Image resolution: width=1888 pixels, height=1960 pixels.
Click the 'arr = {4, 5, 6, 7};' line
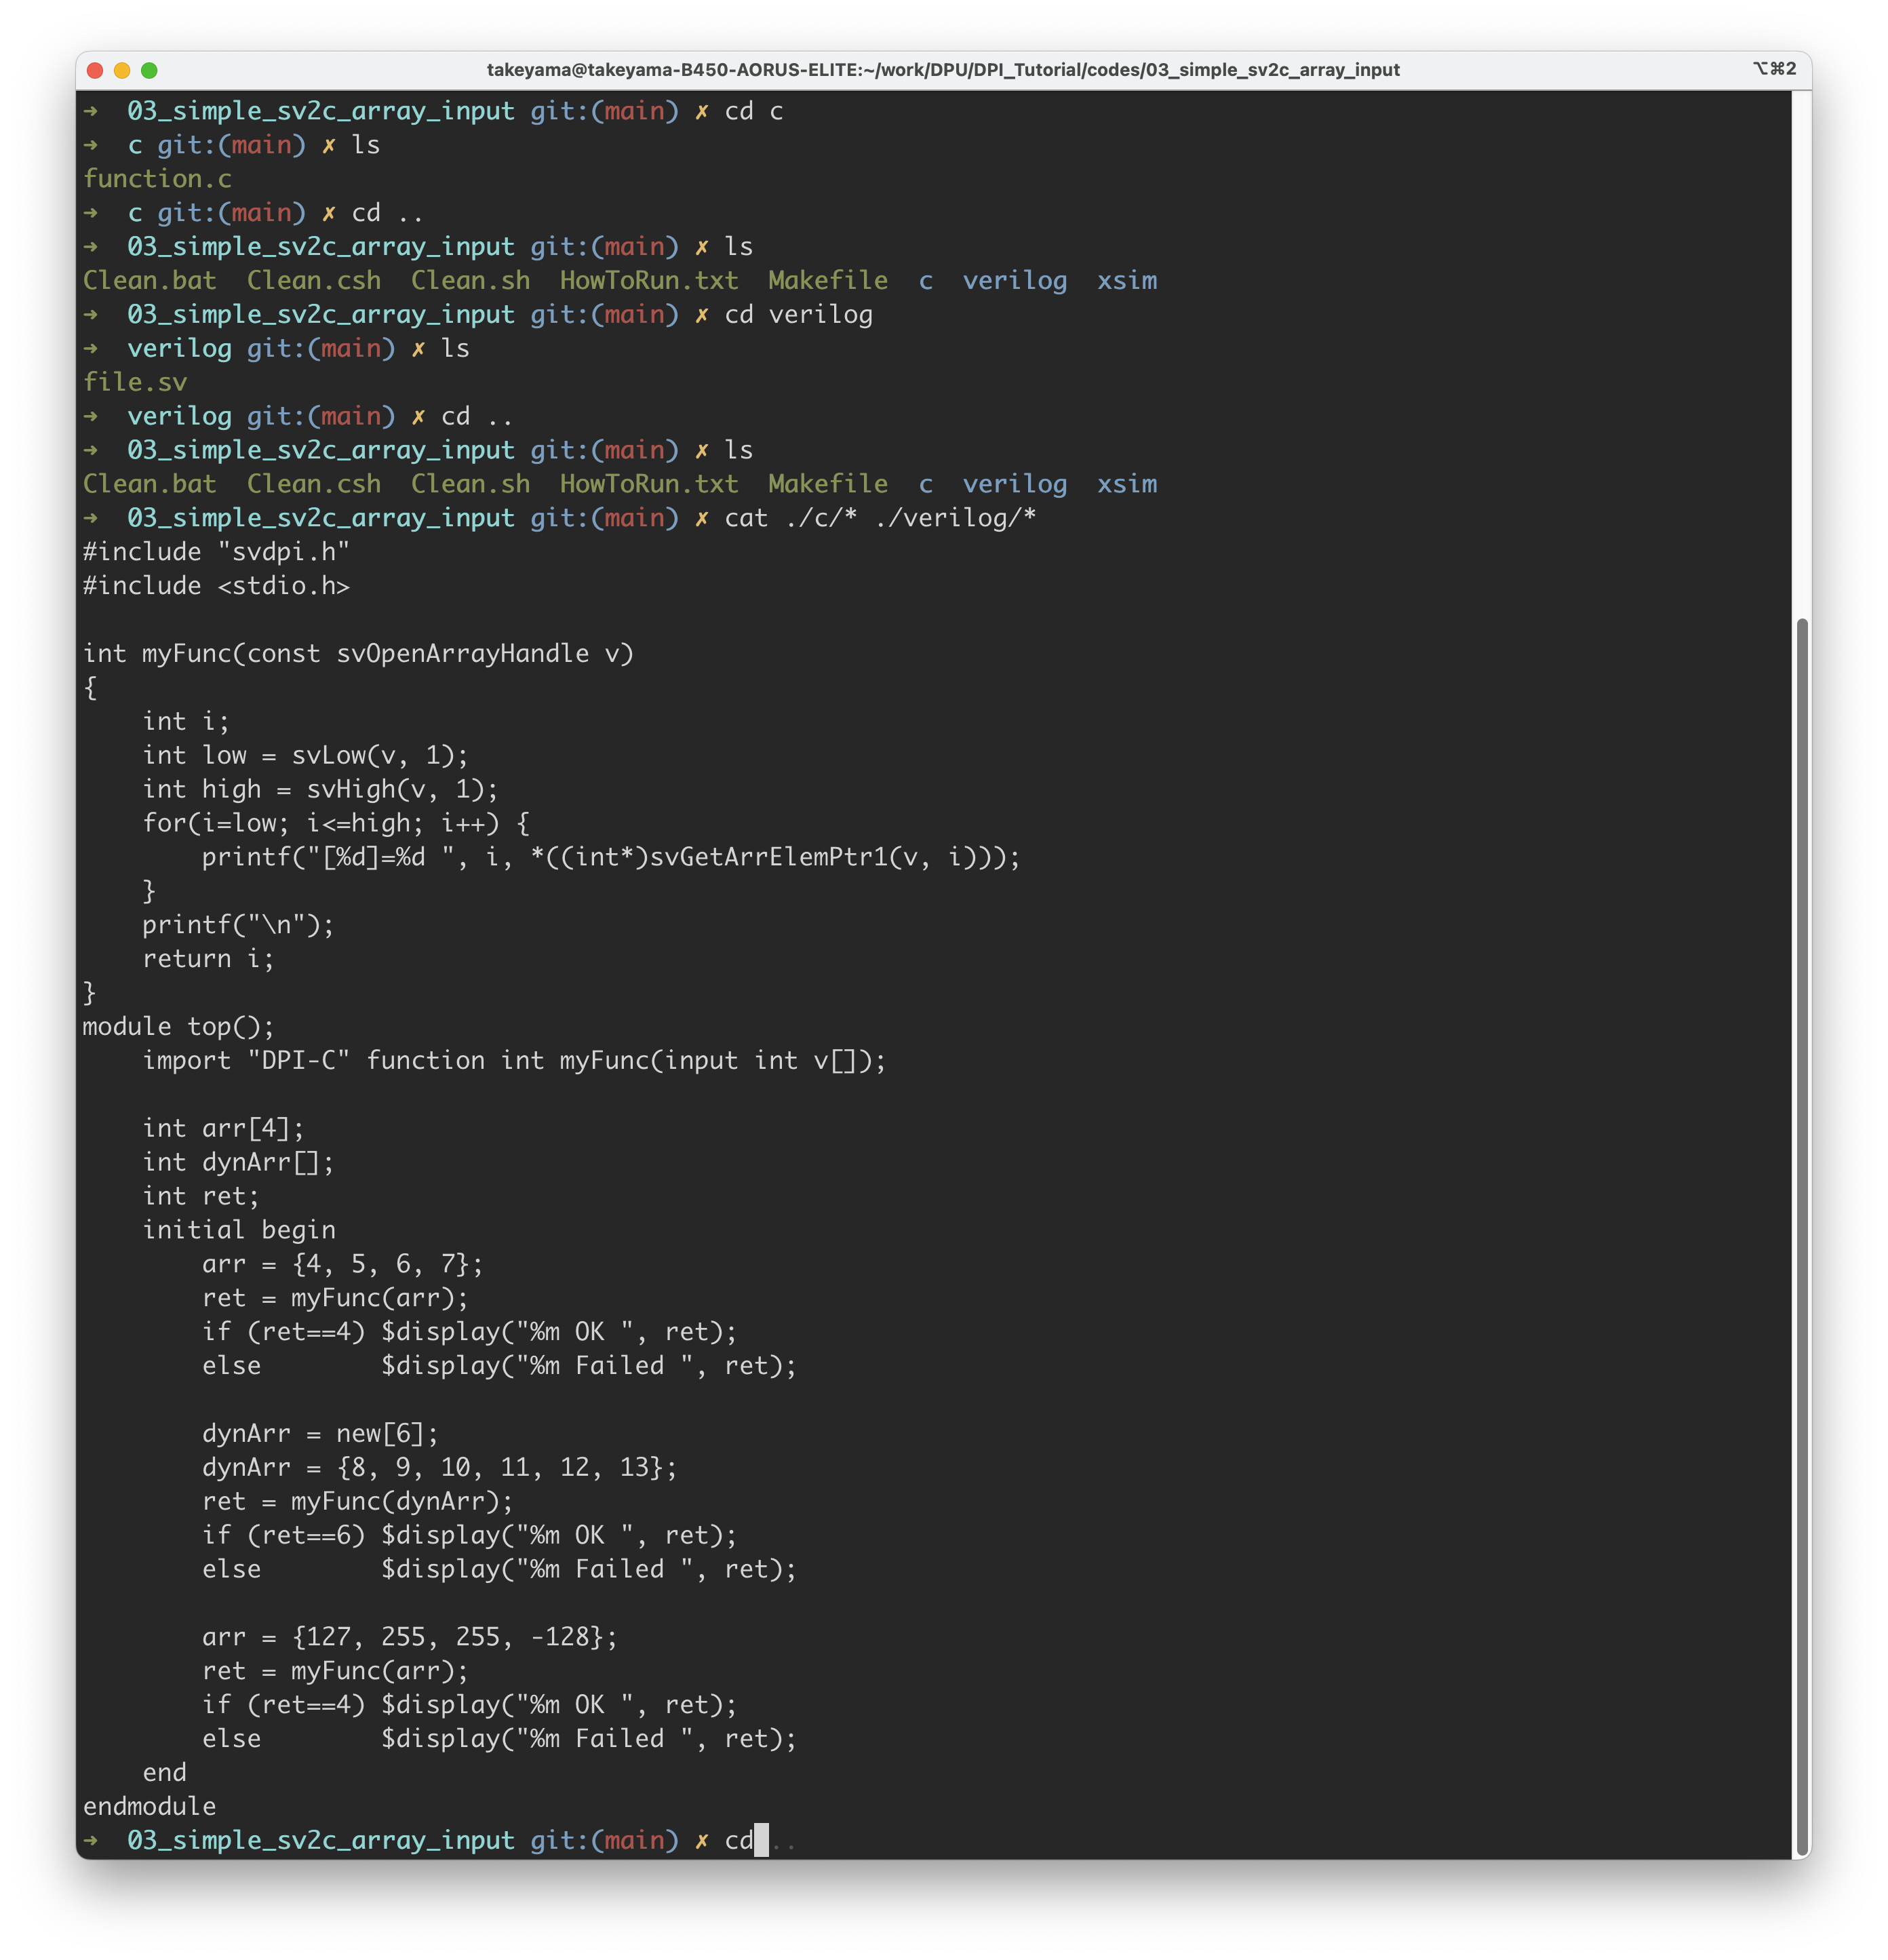[342, 1264]
